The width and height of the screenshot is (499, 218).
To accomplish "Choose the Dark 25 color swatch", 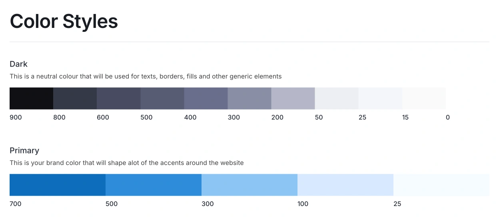I will tap(380, 98).
